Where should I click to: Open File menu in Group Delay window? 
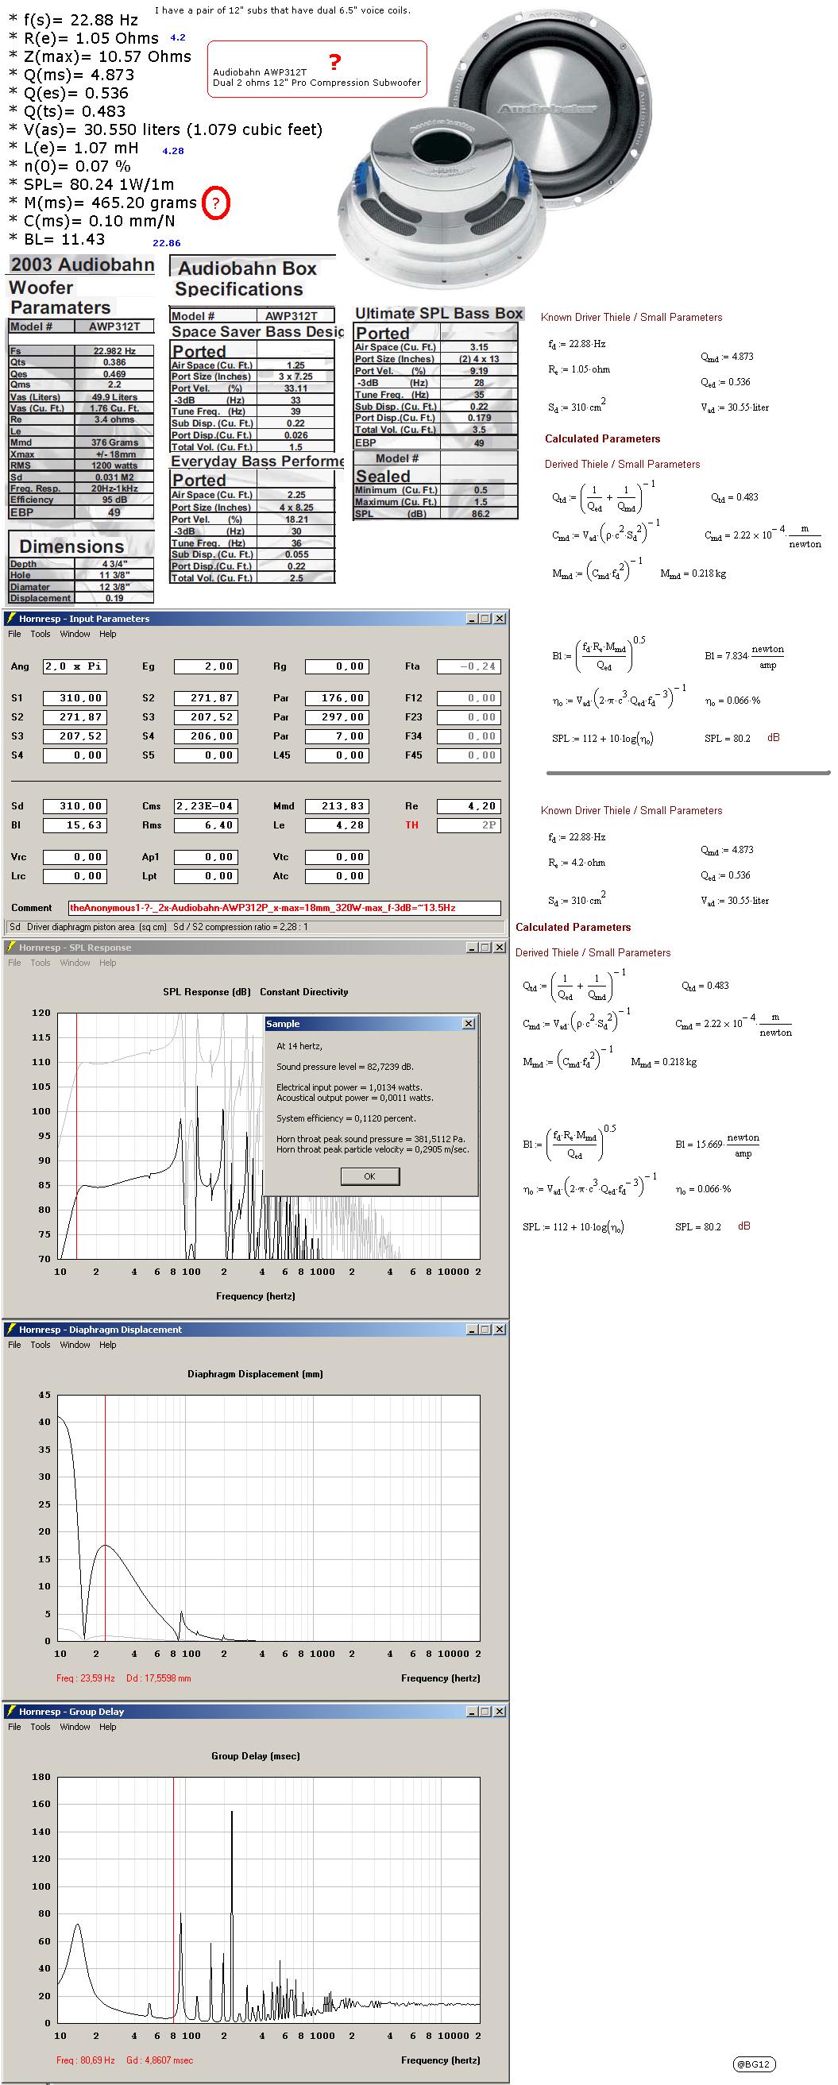14,1727
